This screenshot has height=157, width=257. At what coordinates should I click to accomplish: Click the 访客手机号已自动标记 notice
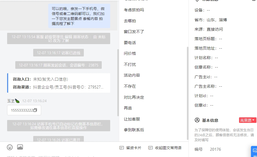click(59, 126)
